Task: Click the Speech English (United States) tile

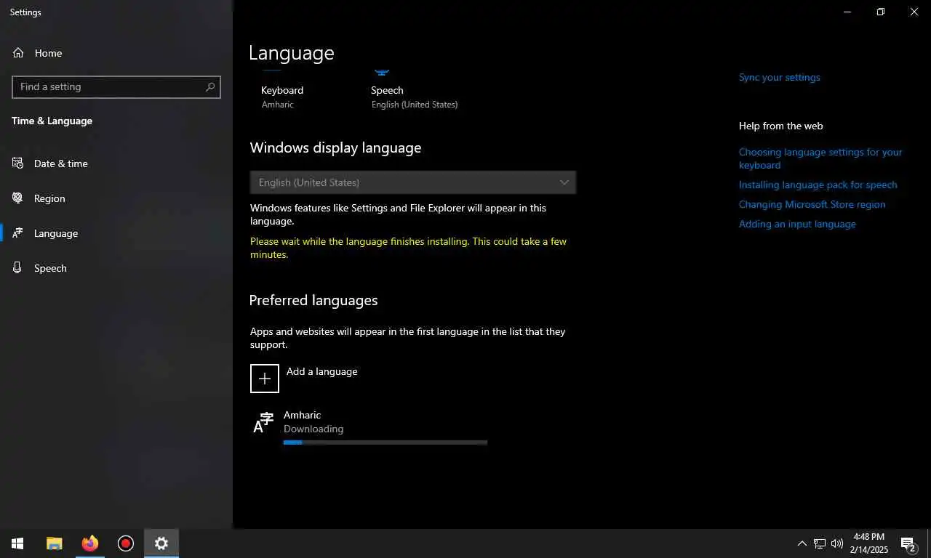Action: pos(415,91)
